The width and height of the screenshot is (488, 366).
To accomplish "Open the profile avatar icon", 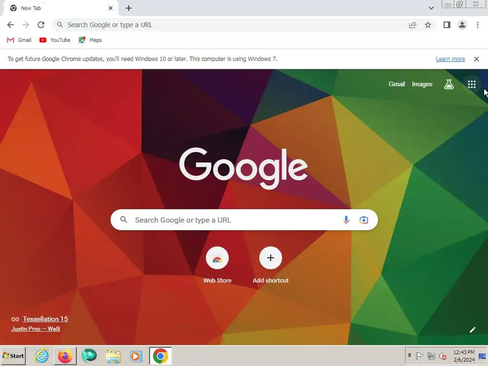I will 462,25.
